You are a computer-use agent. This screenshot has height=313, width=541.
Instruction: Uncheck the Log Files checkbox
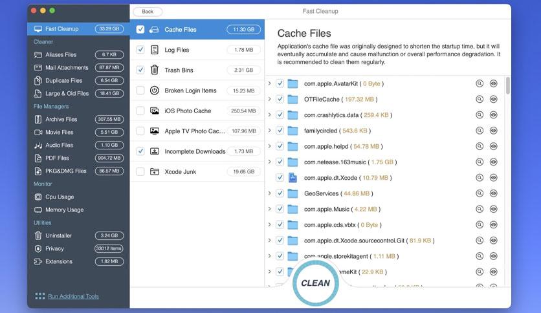[x=140, y=50]
